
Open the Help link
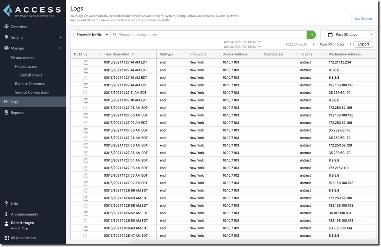[14, 204]
